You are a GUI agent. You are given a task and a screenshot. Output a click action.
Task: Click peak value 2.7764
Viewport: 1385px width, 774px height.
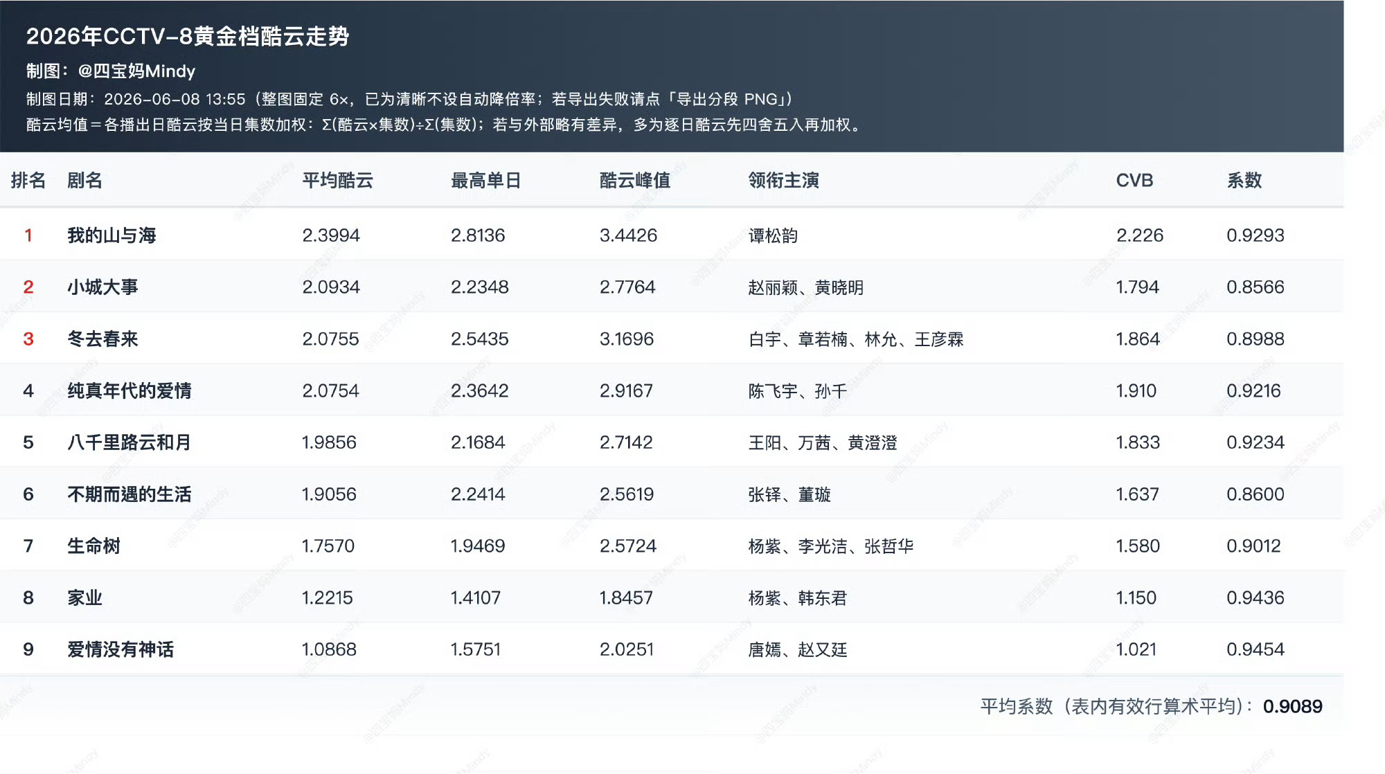click(627, 287)
